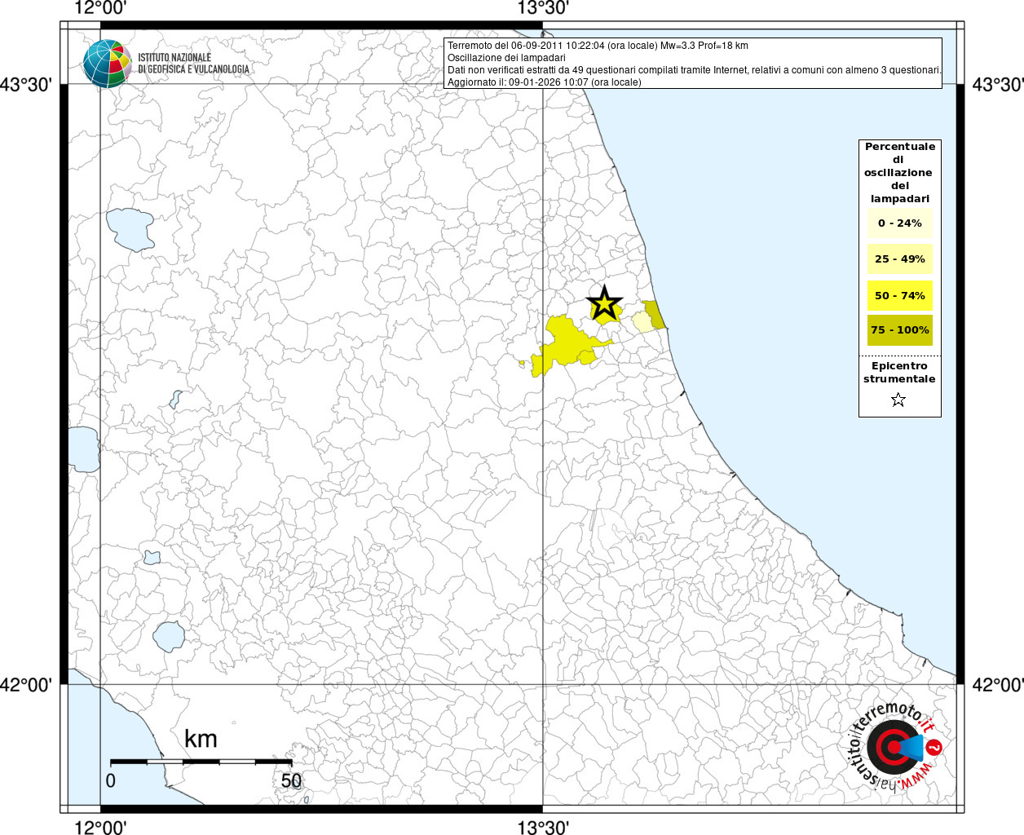
Task: Click the 'Oscillazione dei lampadari' subtitle
Action: tap(506, 58)
